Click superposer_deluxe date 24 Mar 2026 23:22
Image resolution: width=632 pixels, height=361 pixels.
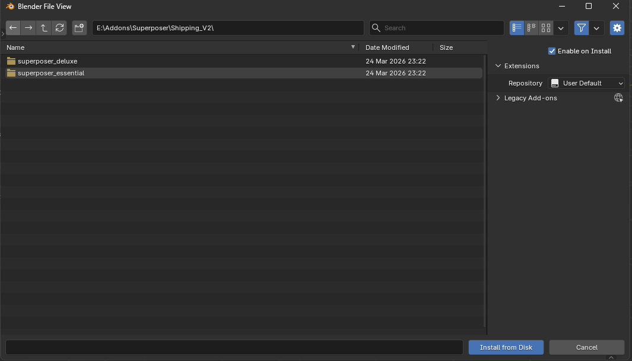[x=395, y=61]
